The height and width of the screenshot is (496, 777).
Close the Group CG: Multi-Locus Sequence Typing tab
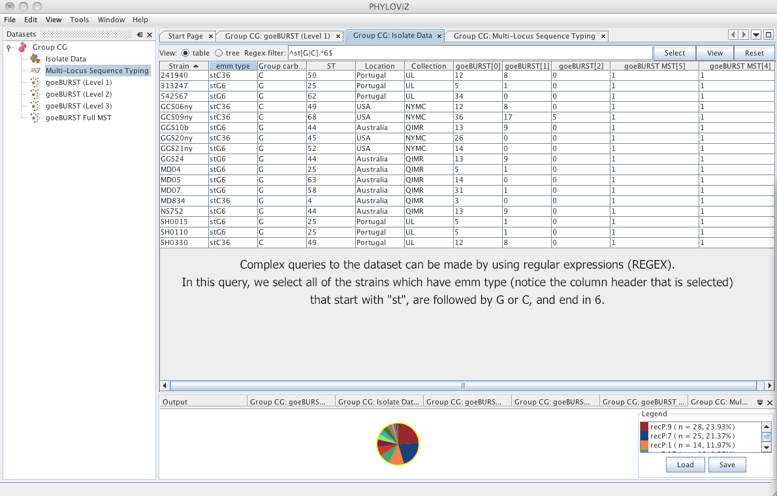point(603,36)
